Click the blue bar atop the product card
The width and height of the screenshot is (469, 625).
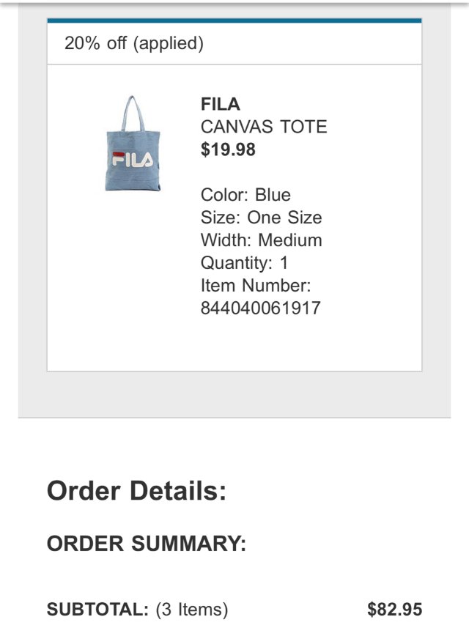pyautogui.click(x=234, y=21)
